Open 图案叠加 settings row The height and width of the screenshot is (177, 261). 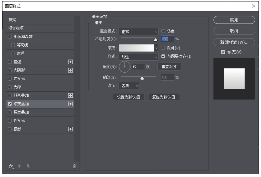[40, 112]
